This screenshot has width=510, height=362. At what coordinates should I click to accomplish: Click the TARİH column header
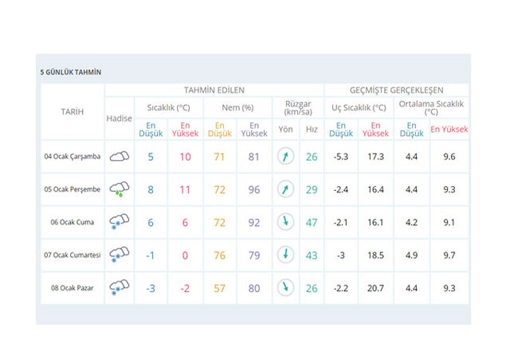point(72,112)
